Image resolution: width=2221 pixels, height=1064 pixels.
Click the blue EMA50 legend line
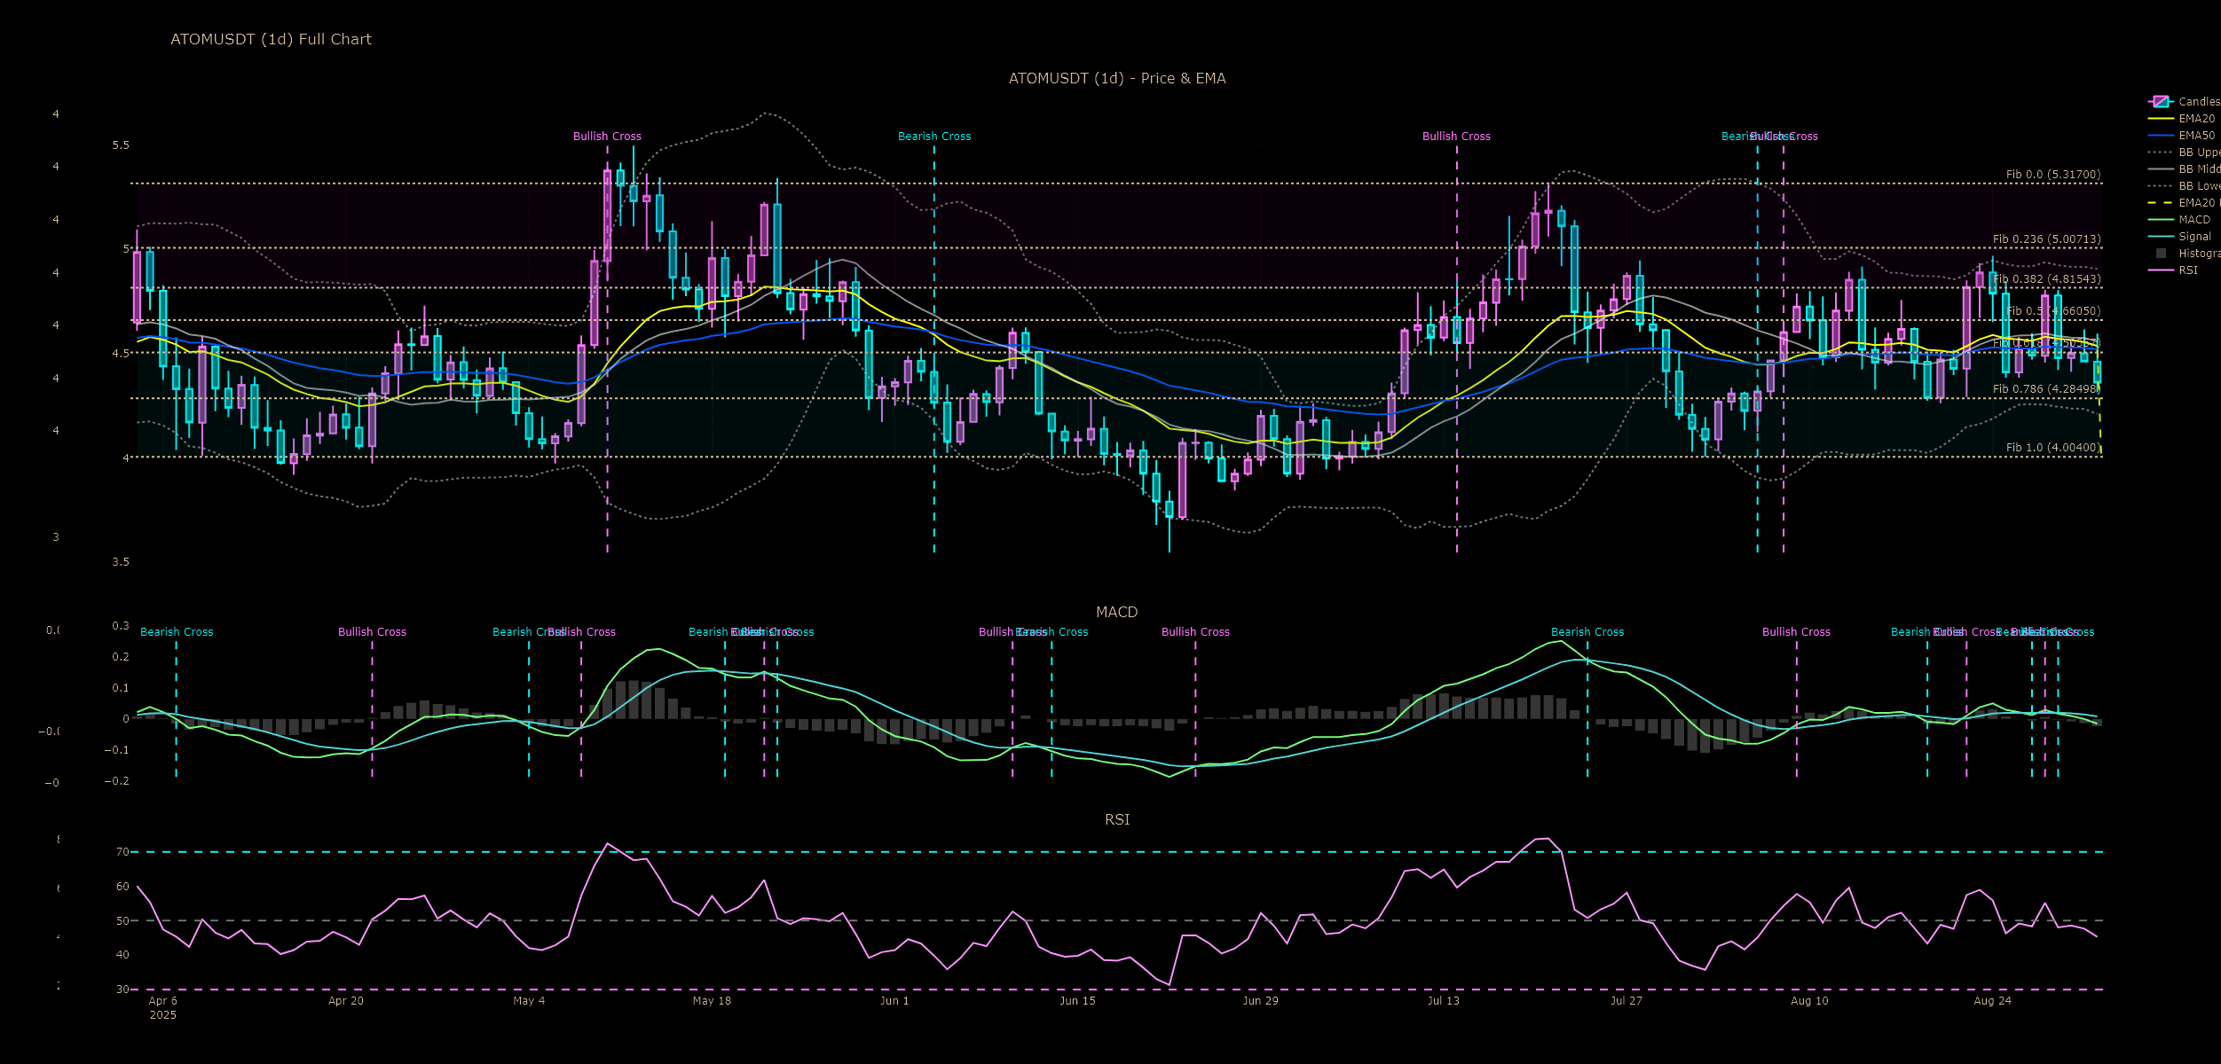point(2161,136)
